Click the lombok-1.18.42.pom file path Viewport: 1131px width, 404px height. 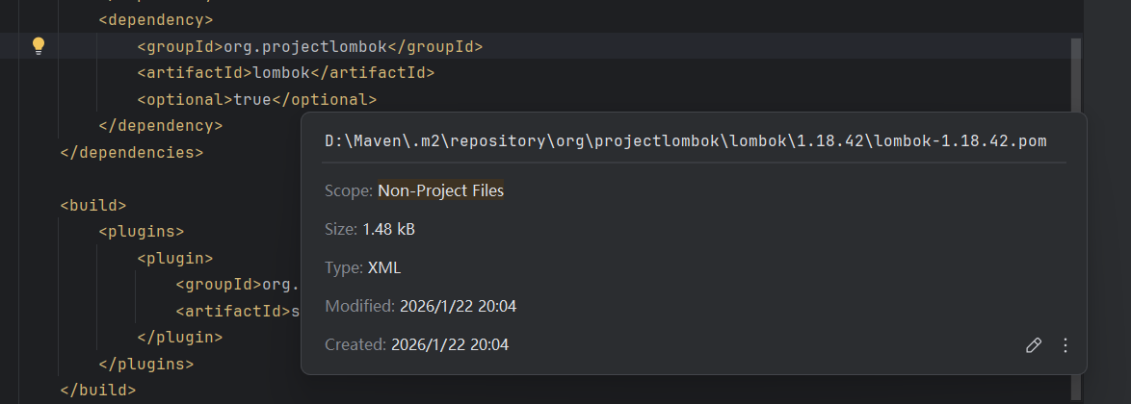tap(685, 141)
